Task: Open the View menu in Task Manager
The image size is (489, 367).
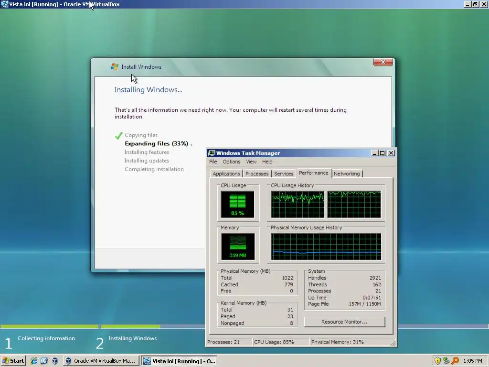Action: (251, 162)
